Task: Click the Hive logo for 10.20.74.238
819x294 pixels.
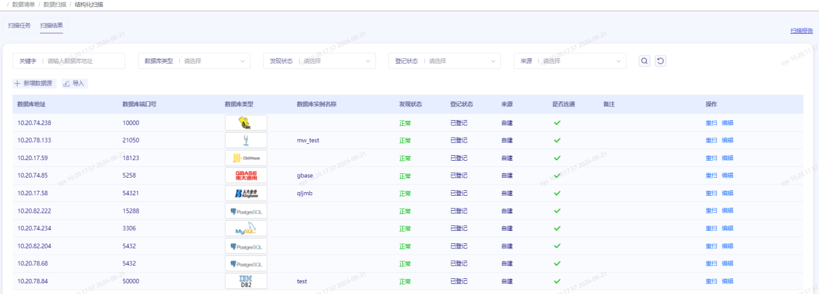Action: coord(246,123)
